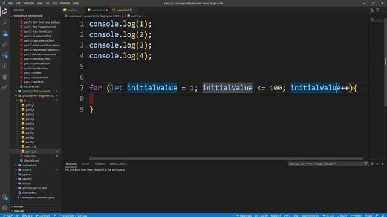Click the filter funnel icon in Problems
Viewport: 387px width, 217px height.
tap(366, 164)
